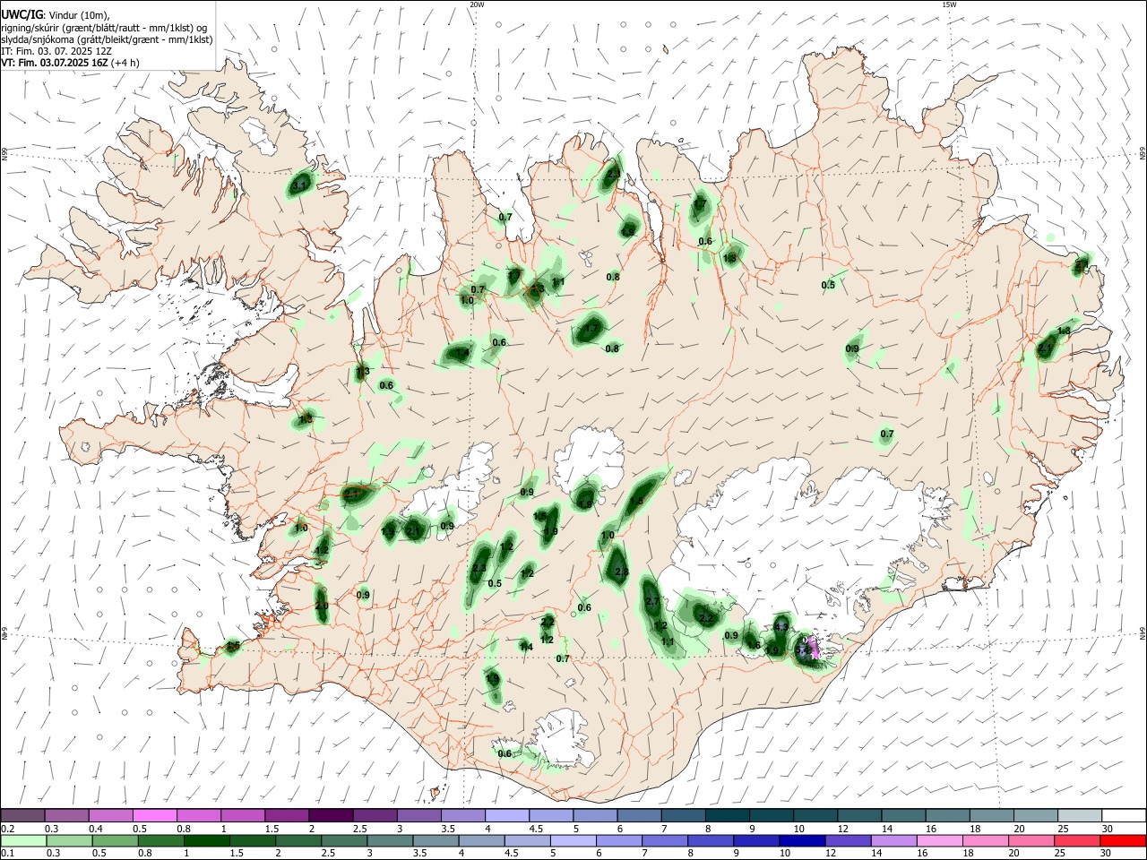Pick the lightest green 0.1 rain swatch
This screenshot has width=1147, height=860.
coord(22,840)
